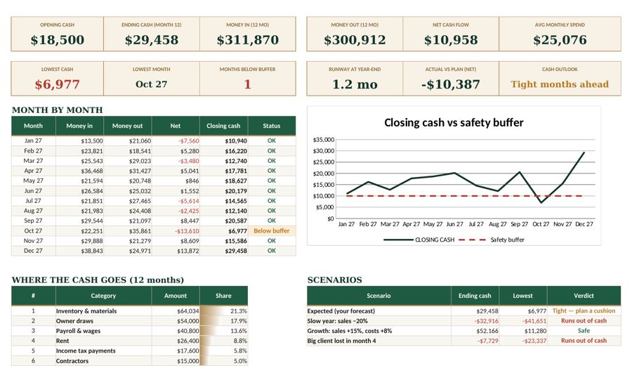This screenshot has height=366, width=632.
Task: Click the Closing cash column header
Action: [x=223, y=126]
